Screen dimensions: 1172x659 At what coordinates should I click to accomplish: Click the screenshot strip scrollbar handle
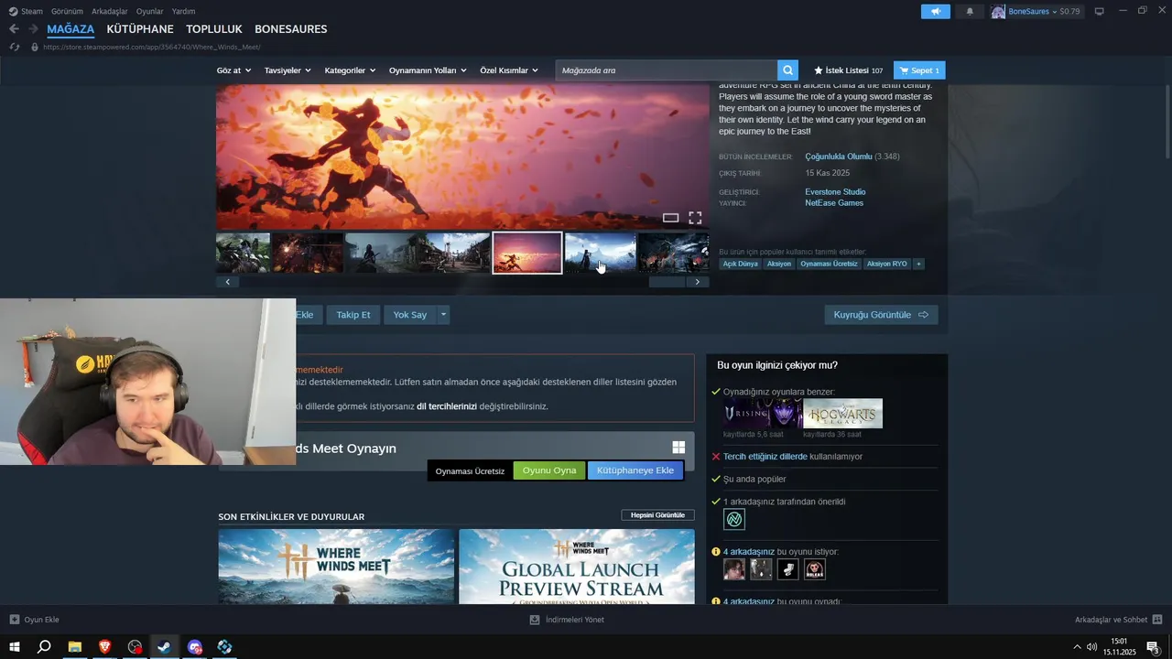point(667,282)
